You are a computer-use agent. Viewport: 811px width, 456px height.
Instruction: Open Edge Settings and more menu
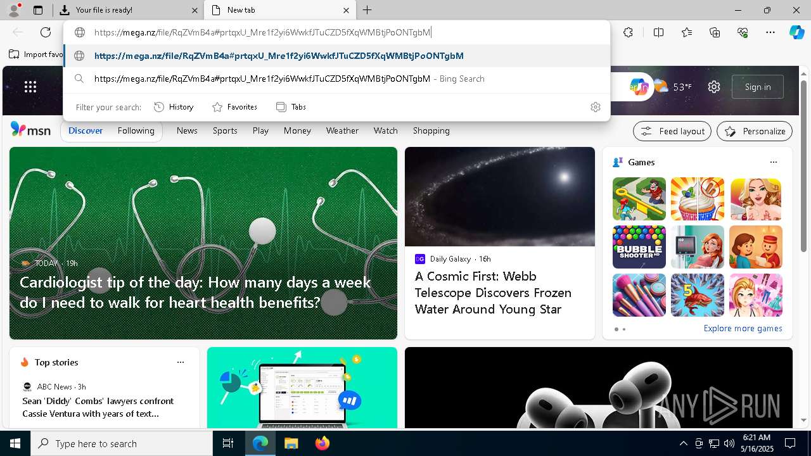770,32
